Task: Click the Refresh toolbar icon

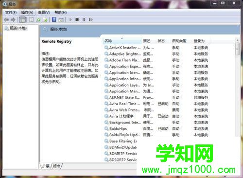Action: (38, 20)
